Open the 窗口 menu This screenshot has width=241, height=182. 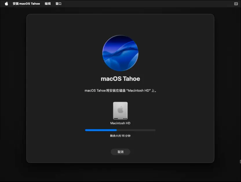click(x=59, y=4)
